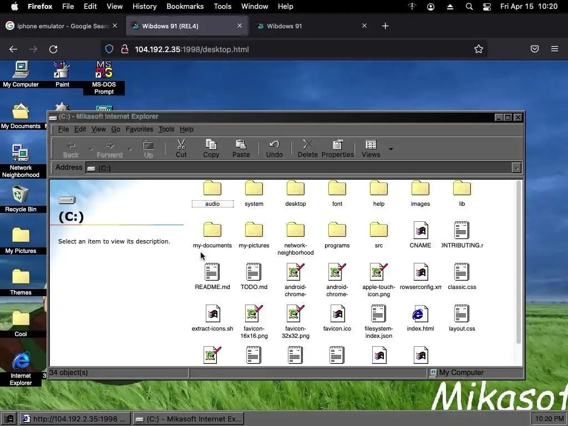Click the Delete toolbar button
This screenshot has height=426, width=568.
(307, 149)
